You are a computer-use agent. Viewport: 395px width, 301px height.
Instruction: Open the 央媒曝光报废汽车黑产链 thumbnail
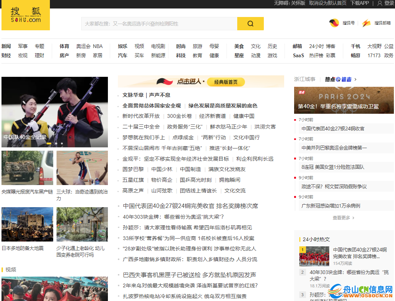[x=27, y=168]
